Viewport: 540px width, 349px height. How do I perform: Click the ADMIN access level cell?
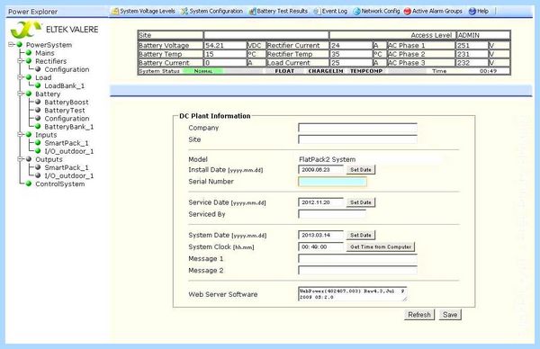(x=482, y=35)
